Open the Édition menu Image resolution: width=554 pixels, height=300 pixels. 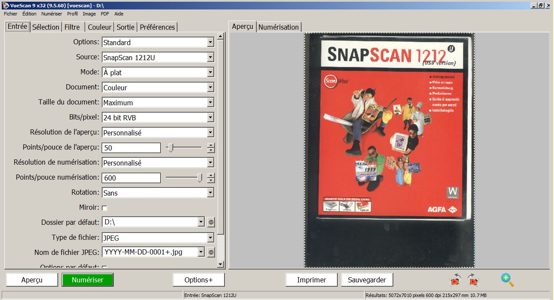[29, 14]
